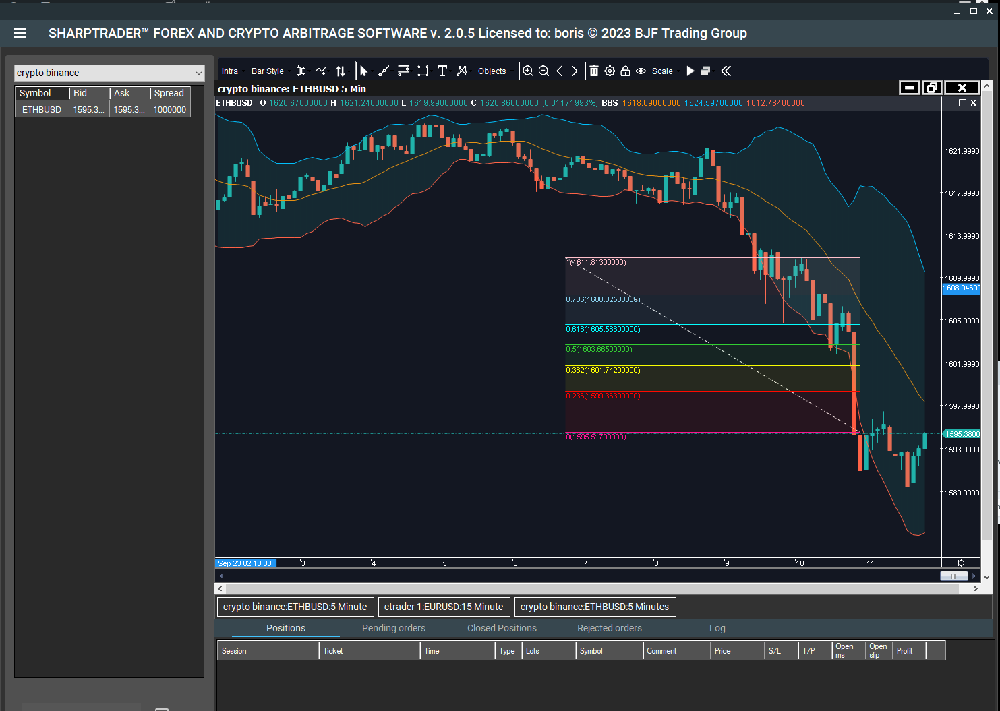Select the text annotation tool
The image size is (1000, 711).
pos(442,71)
